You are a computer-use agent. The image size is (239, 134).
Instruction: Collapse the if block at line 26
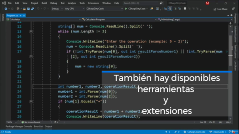[x=31, y=102]
